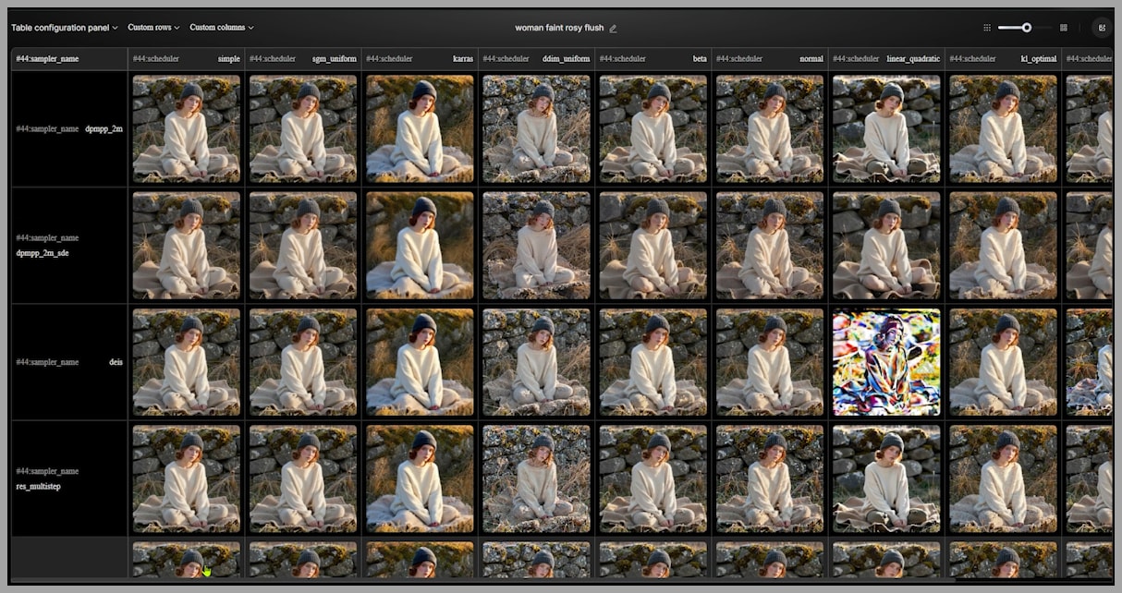Open the image preview icon in the top-right corner
This screenshot has width=1122, height=593.
pos(1101,27)
